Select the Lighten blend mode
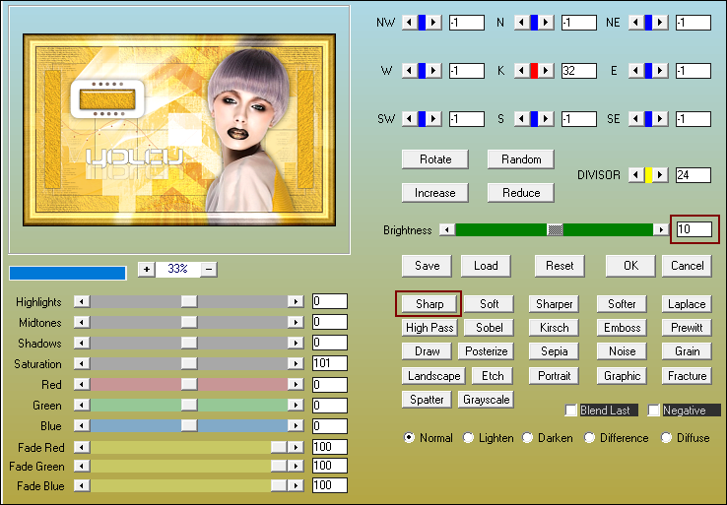This screenshot has height=505, width=727. pyautogui.click(x=468, y=438)
